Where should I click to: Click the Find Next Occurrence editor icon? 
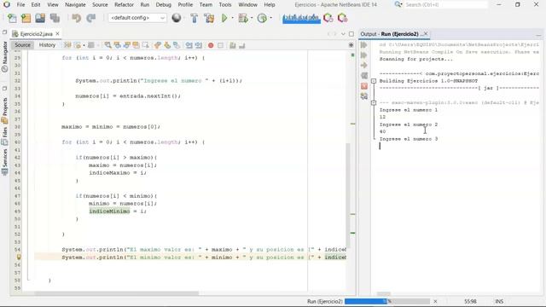tap(127, 45)
